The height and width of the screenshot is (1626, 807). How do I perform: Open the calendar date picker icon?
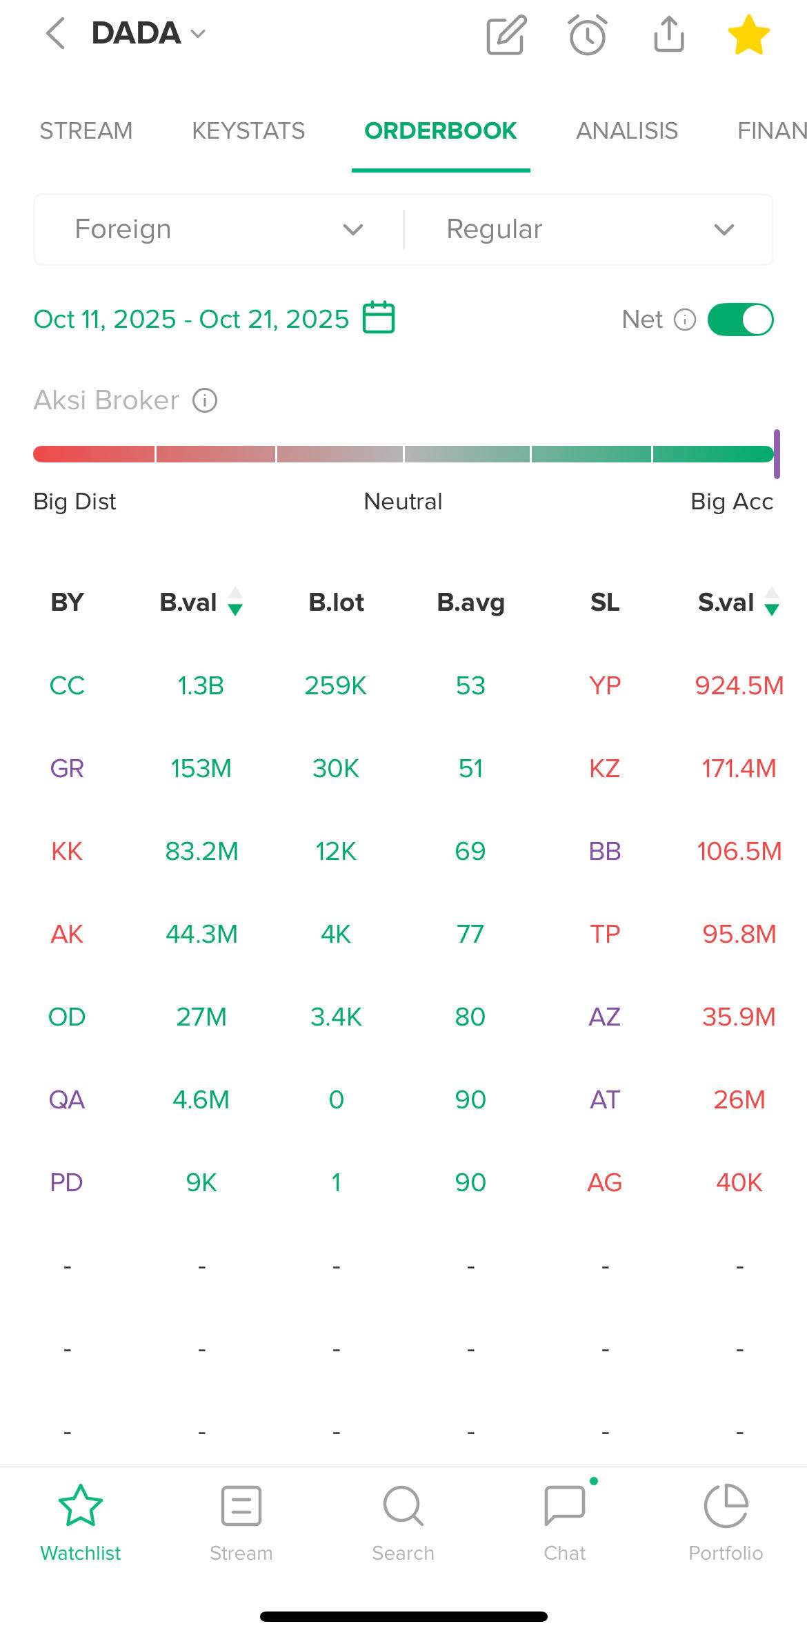pyautogui.click(x=379, y=317)
